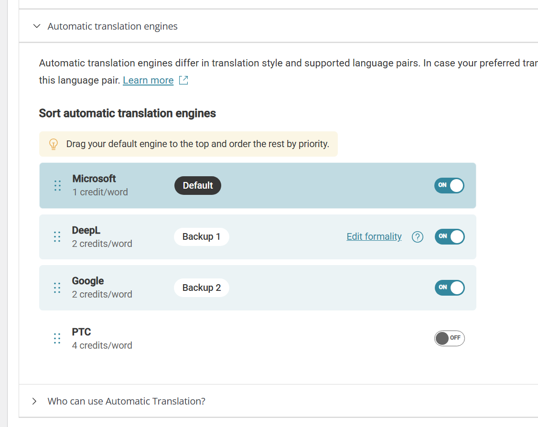Image resolution: width=538 pixels, height=427 pixels.
Task: Open the Learn more link
Action: [148, 80]
